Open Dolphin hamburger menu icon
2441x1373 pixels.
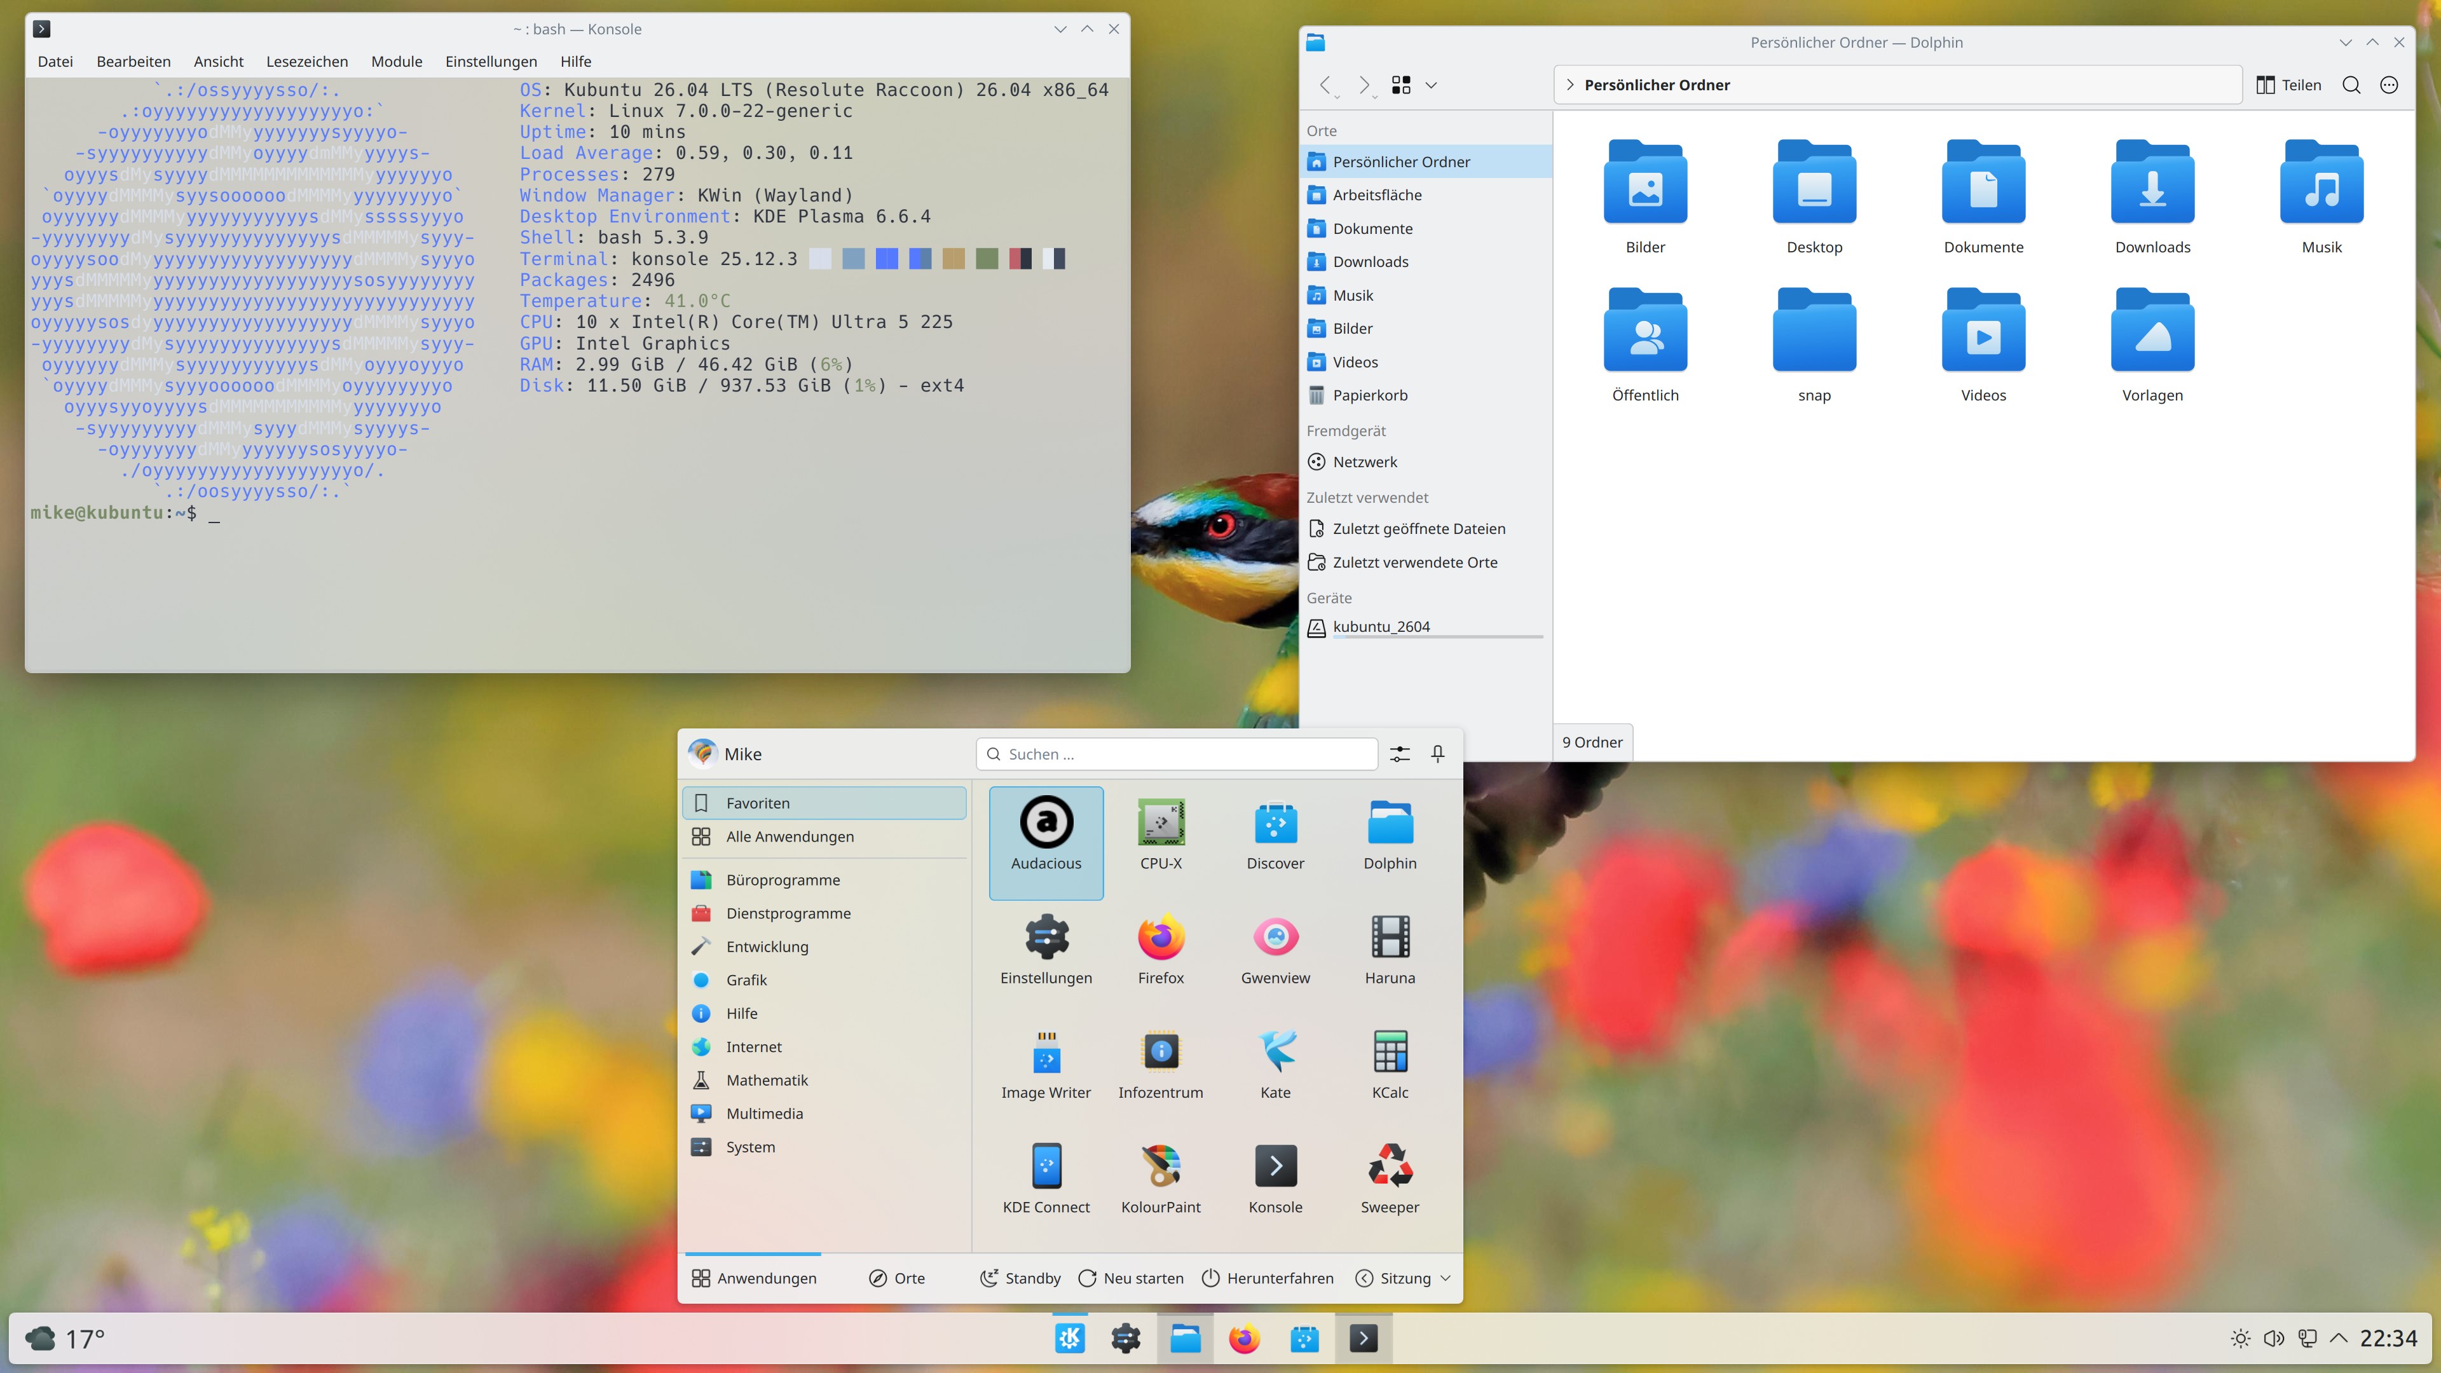click(x=2389, y=85)
